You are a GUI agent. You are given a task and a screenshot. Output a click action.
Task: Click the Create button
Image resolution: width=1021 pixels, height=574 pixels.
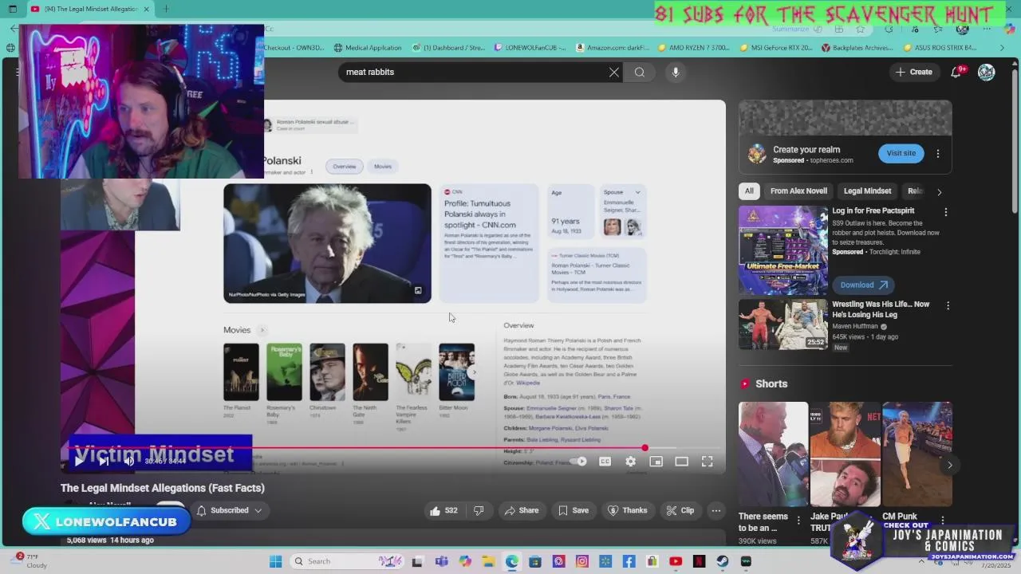[913, 72]
